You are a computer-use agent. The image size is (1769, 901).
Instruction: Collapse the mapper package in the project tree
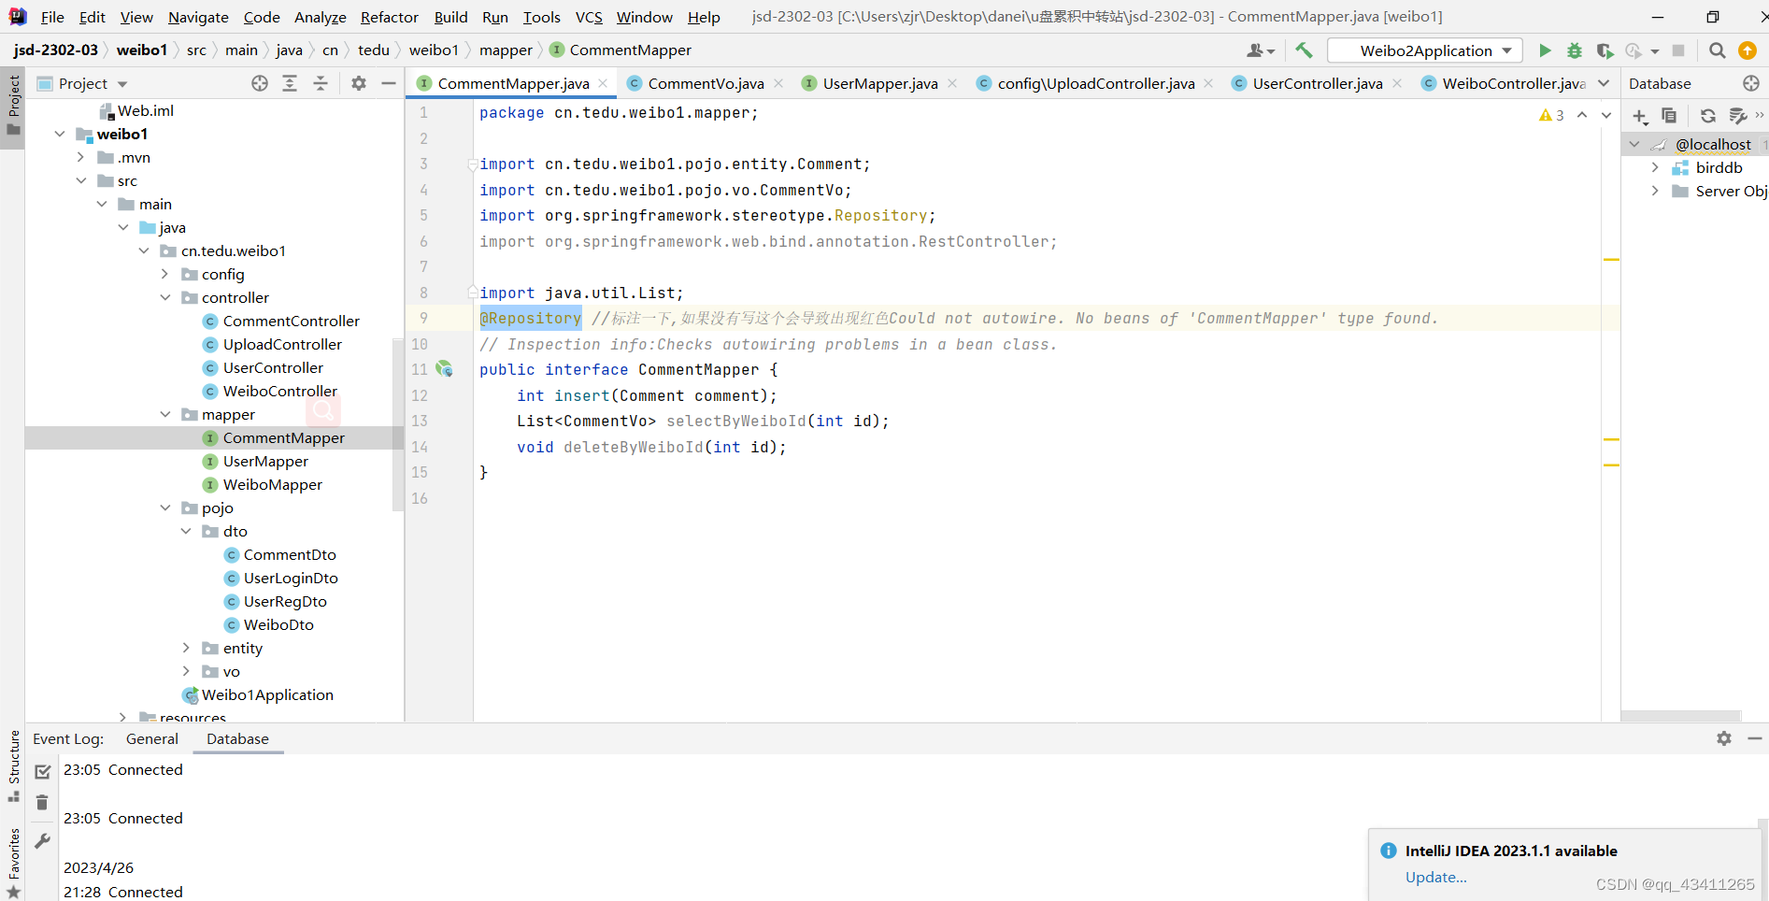point(165,414)
